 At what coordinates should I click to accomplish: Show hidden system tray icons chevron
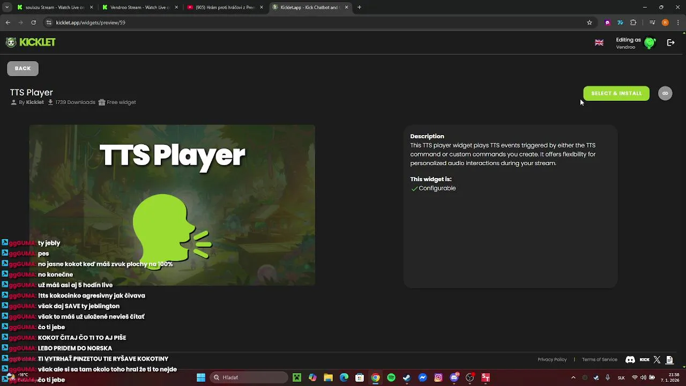coord(573,377)
